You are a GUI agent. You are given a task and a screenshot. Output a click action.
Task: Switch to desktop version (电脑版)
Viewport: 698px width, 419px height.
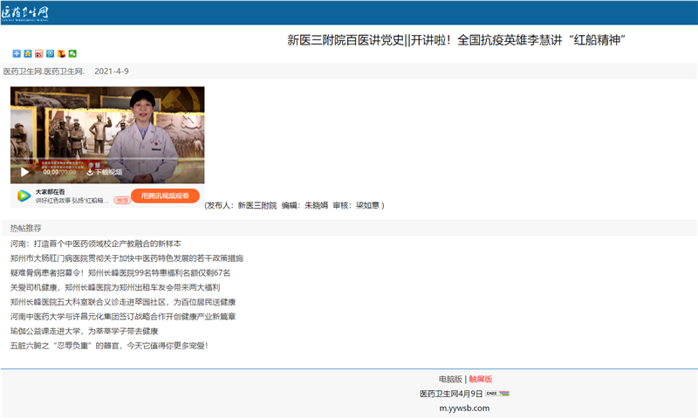tap(450, 379)
